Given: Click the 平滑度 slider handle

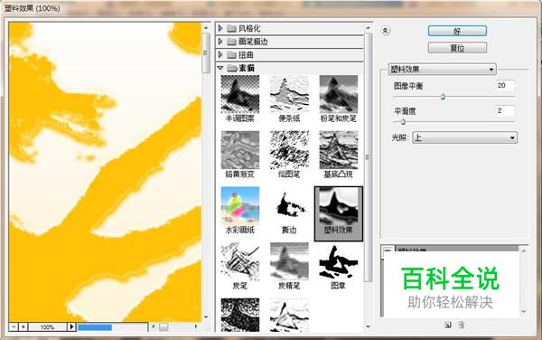Looking at the screenshot, I should (x=403, y=122).
